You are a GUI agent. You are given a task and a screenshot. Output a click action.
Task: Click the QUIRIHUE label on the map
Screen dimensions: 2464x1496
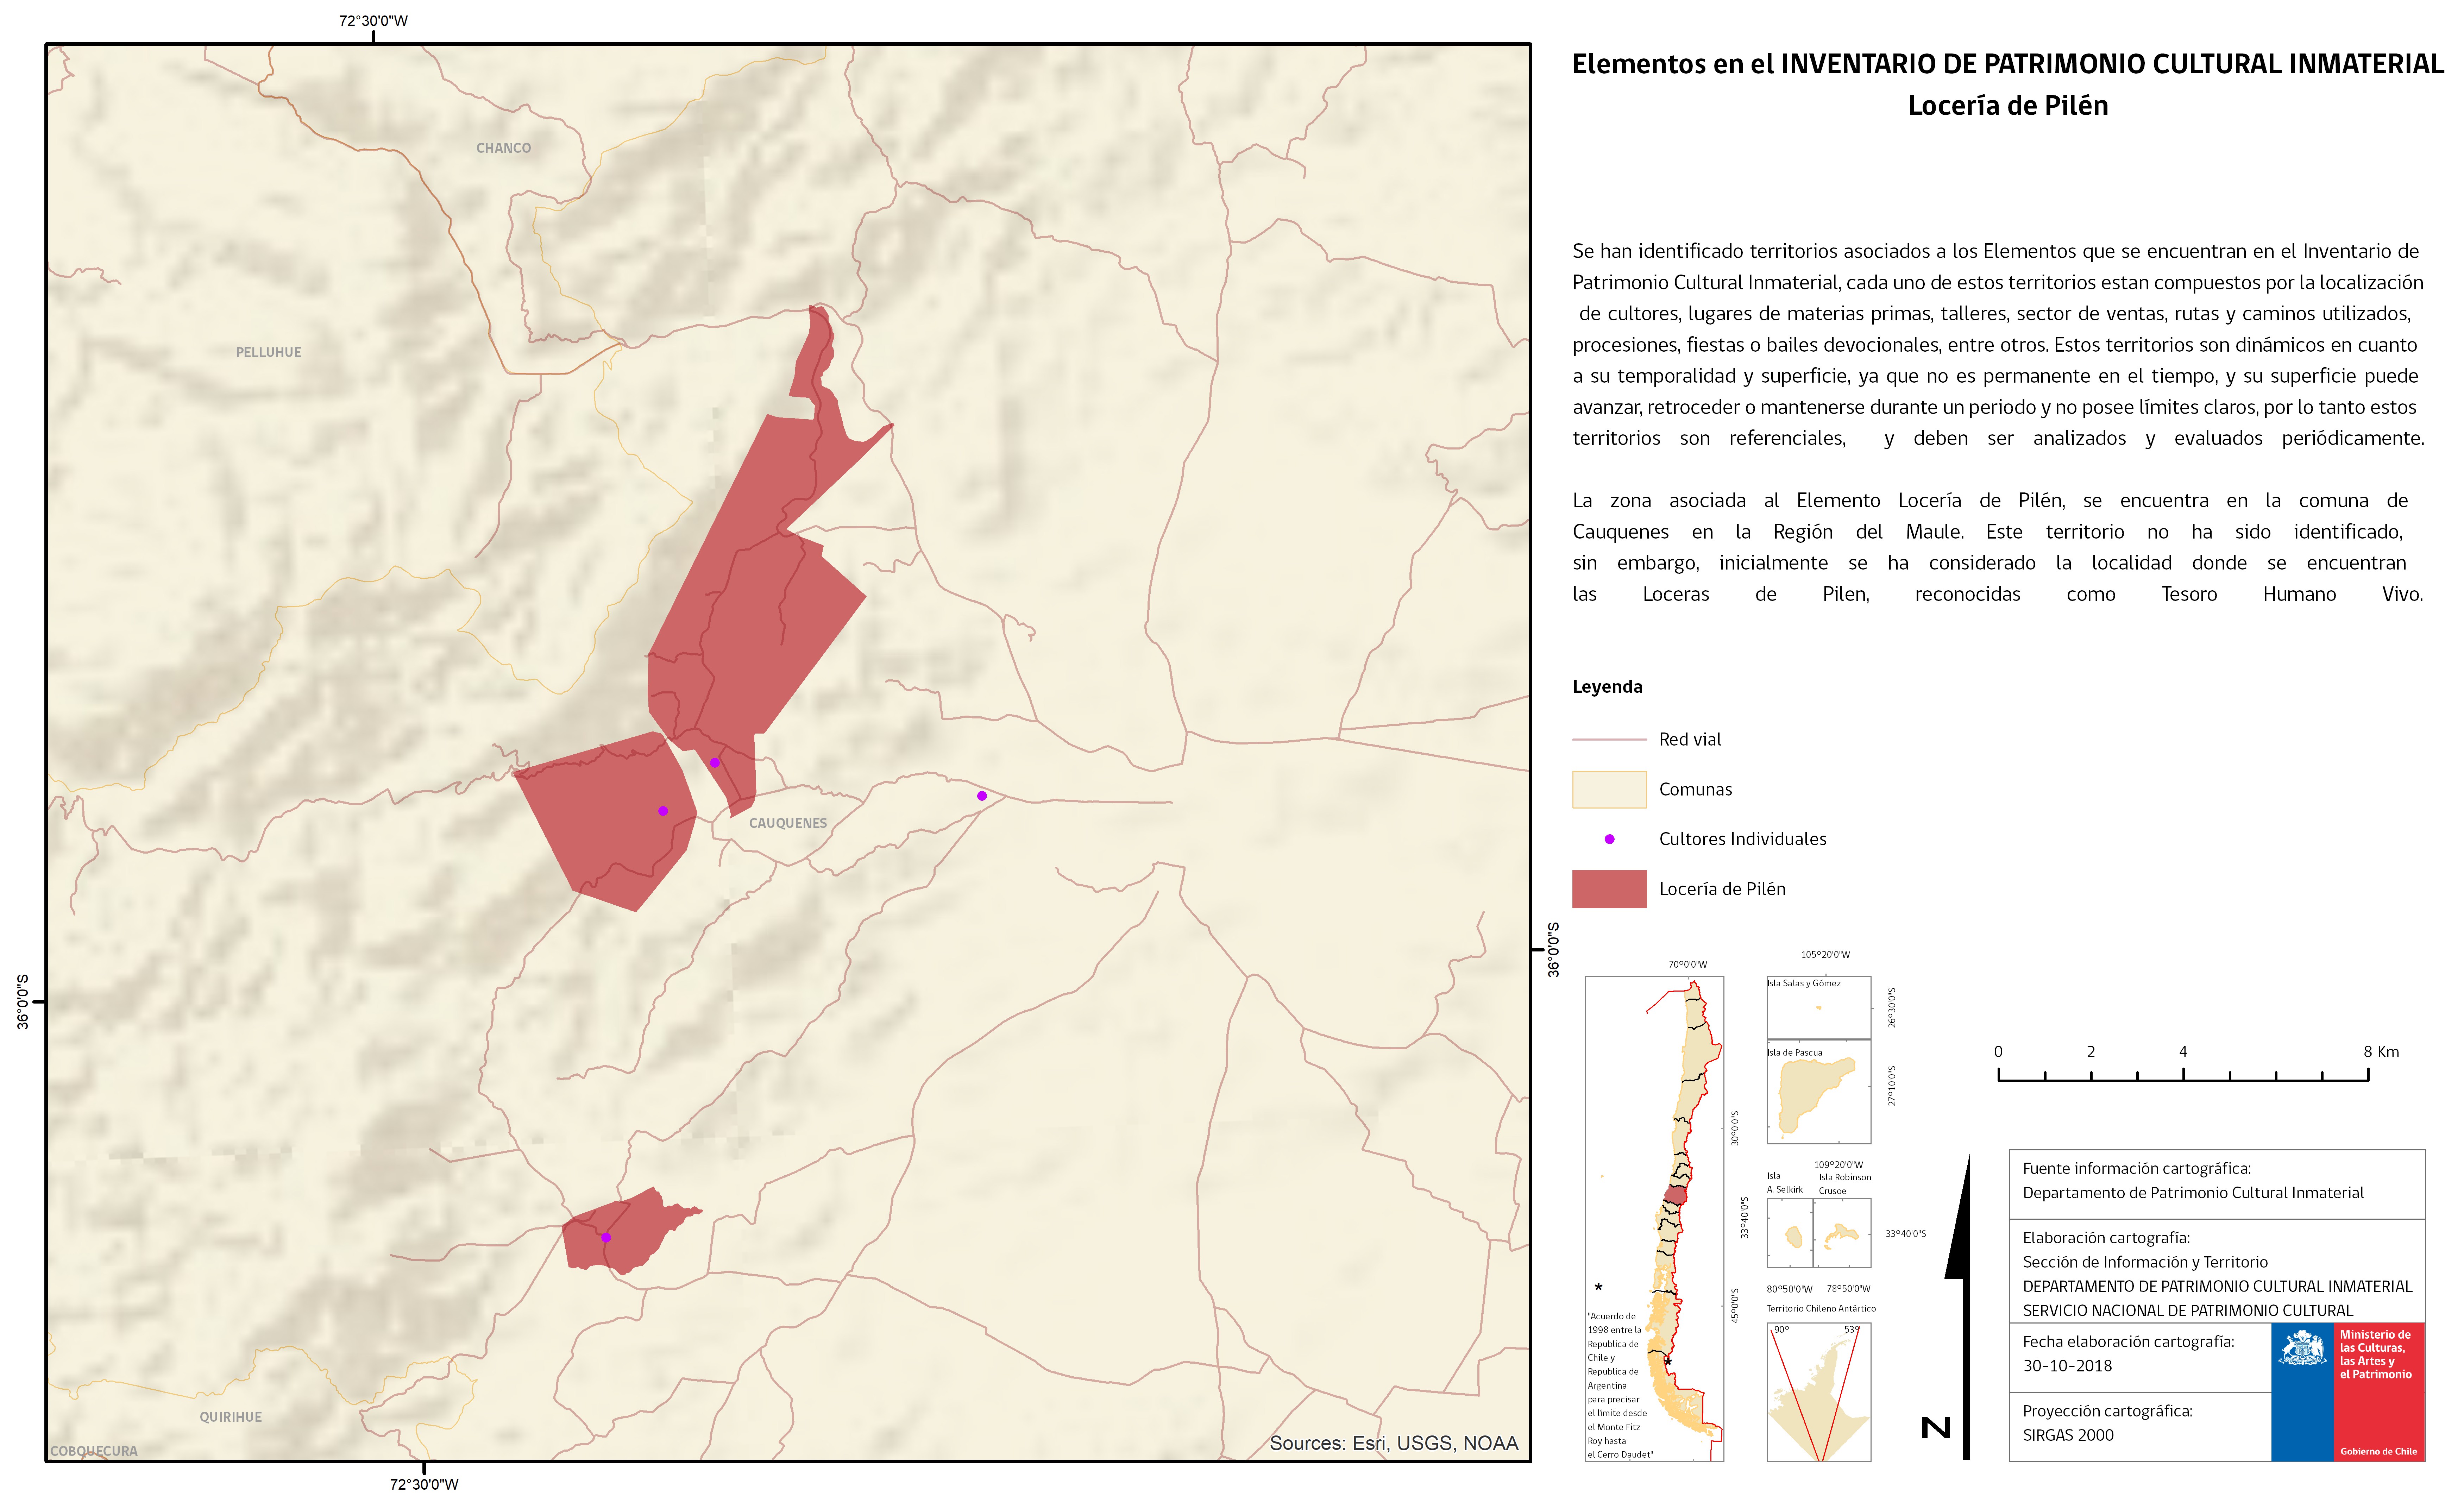click(x=230, y=1417)
